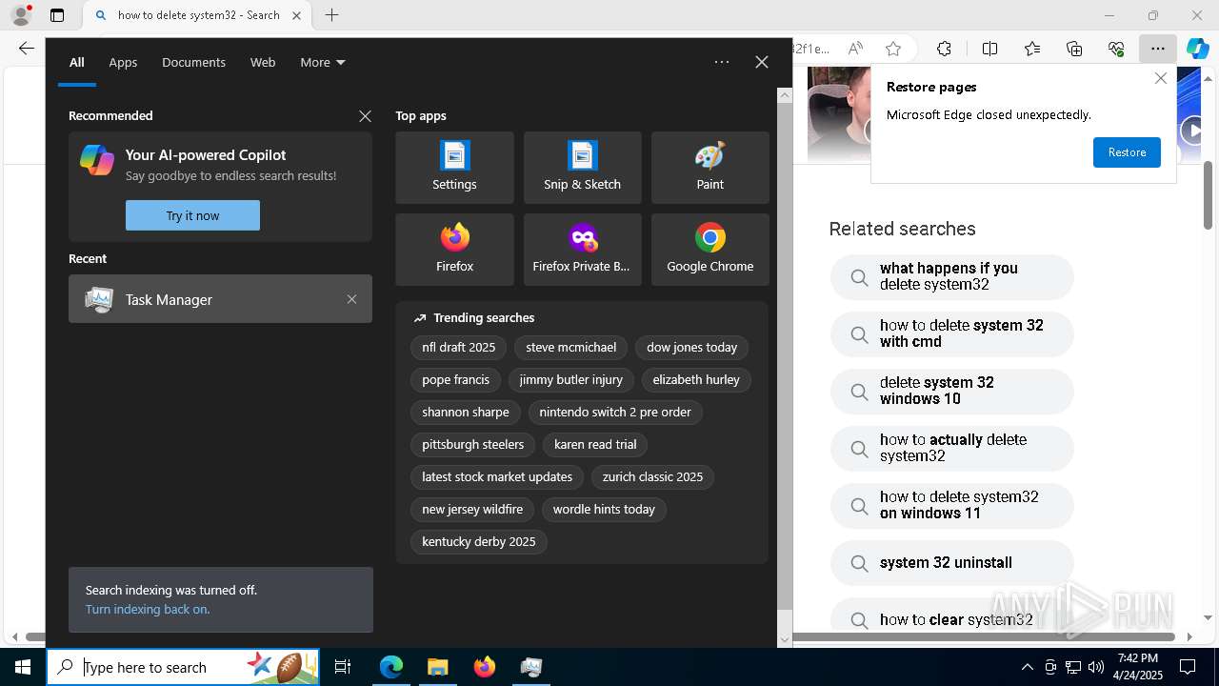Open the Windows Start menu
Image resolution: width=1219 pixels, height=686 pixels.
click(x=23, y=667)
